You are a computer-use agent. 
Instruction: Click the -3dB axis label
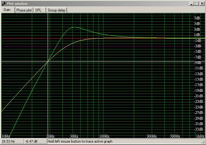pos(198,46)
